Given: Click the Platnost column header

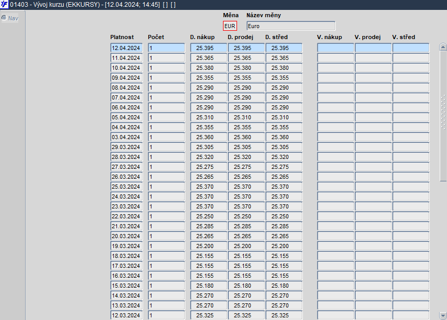Looking at the screenshot, I should click(122, 37).
